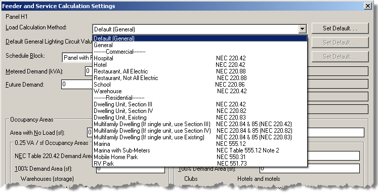
Task: Click the Clubs label
Action: point(191,179)
